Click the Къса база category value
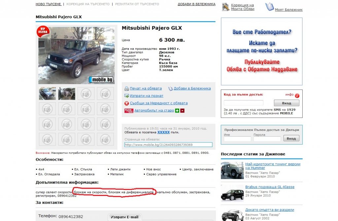 pos(168,63)
